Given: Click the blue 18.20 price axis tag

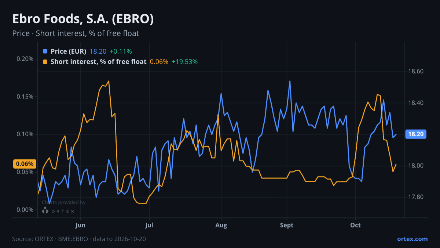Looking at the screenshot, I should [x=416, y=134].
